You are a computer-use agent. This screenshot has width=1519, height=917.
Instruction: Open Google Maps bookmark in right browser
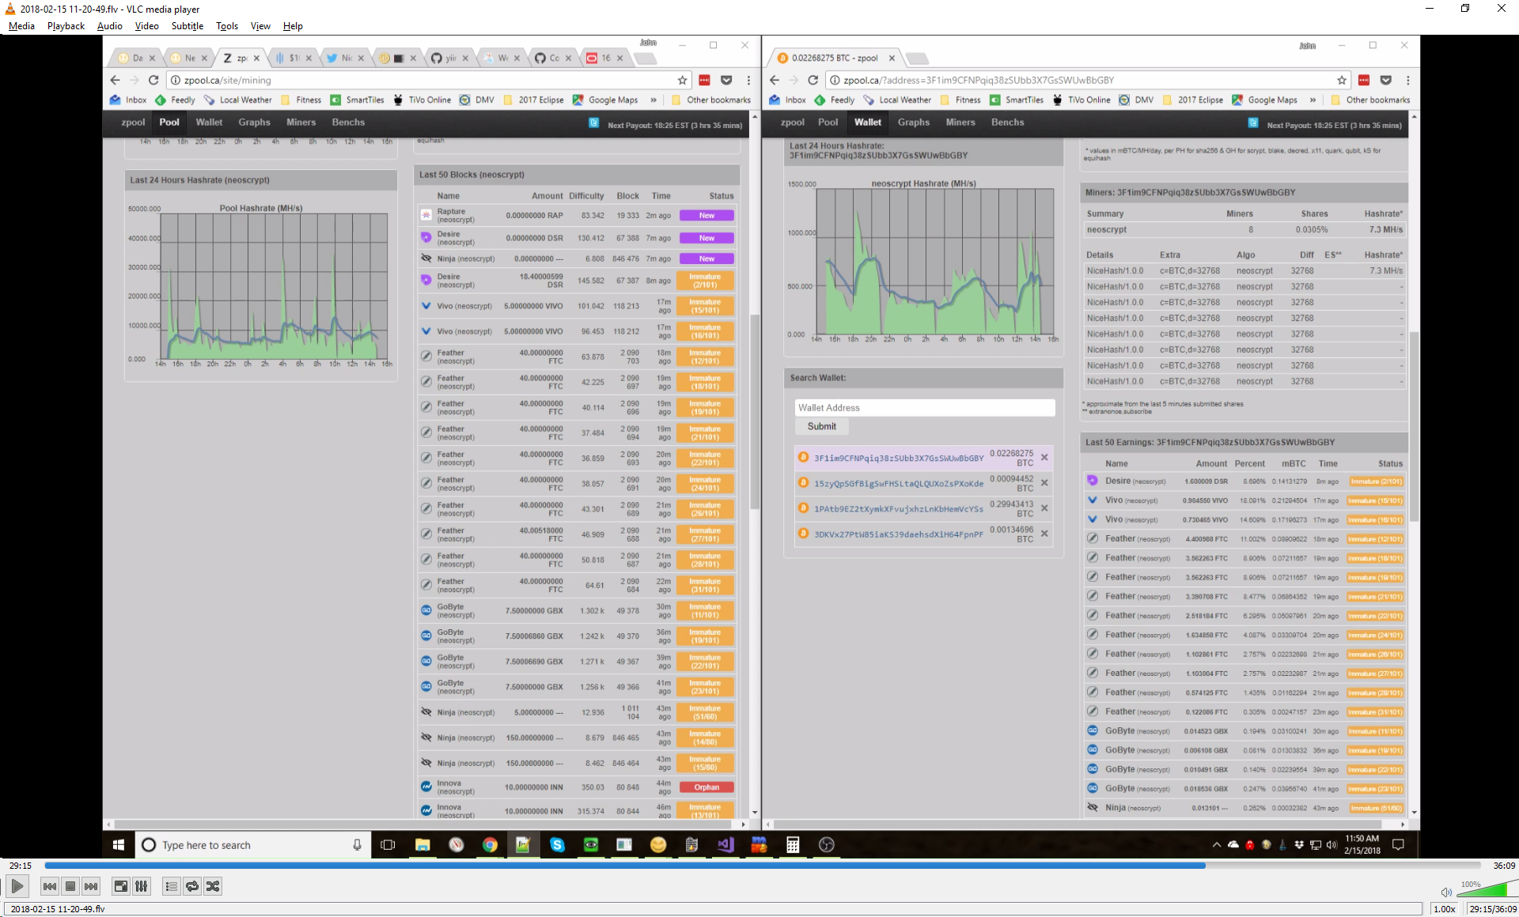pyautogui.click(x=1264, y=100)
